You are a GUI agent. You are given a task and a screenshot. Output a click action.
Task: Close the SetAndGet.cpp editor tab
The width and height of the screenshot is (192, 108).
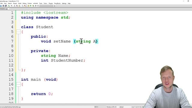click(x=9, y=9)
